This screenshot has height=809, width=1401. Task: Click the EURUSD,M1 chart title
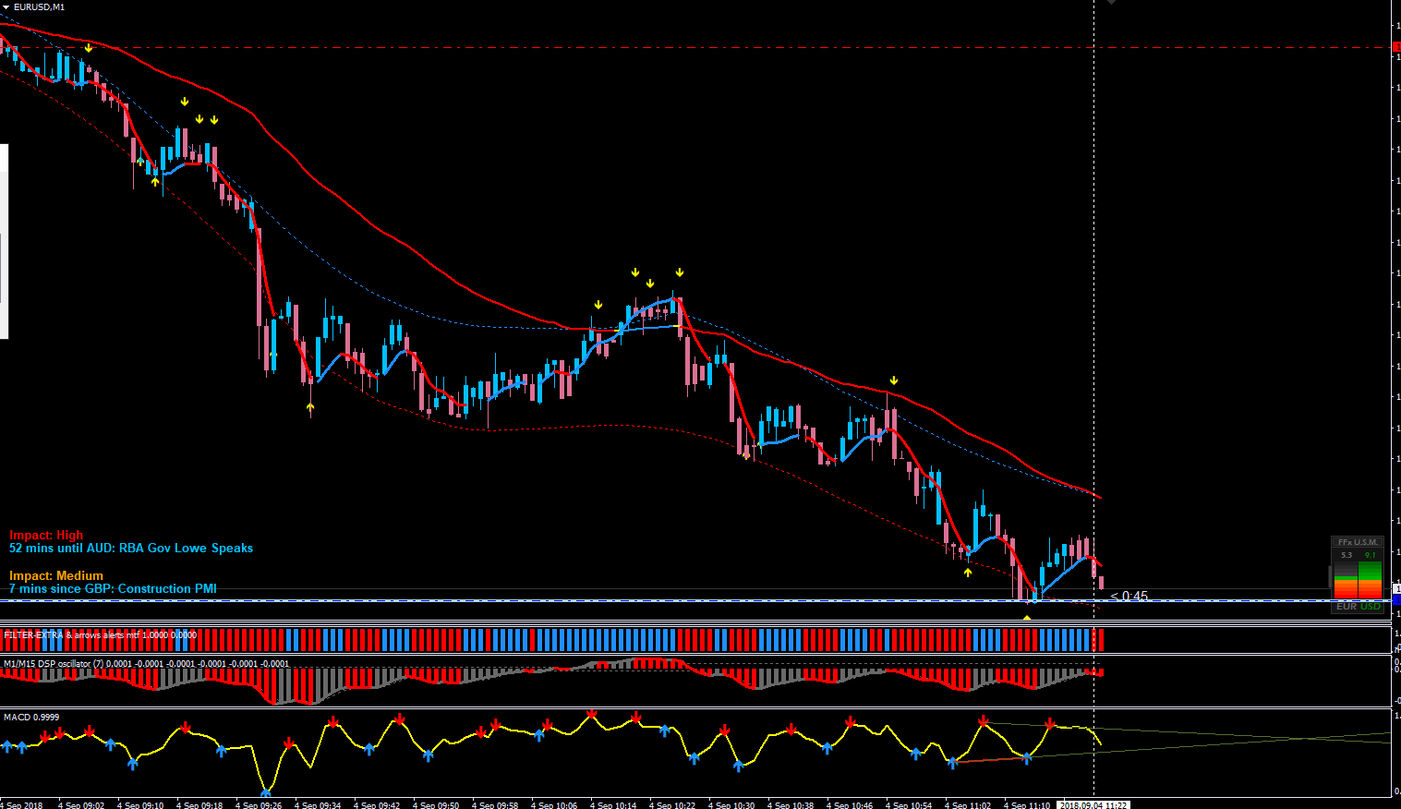(x=40, y=7)
